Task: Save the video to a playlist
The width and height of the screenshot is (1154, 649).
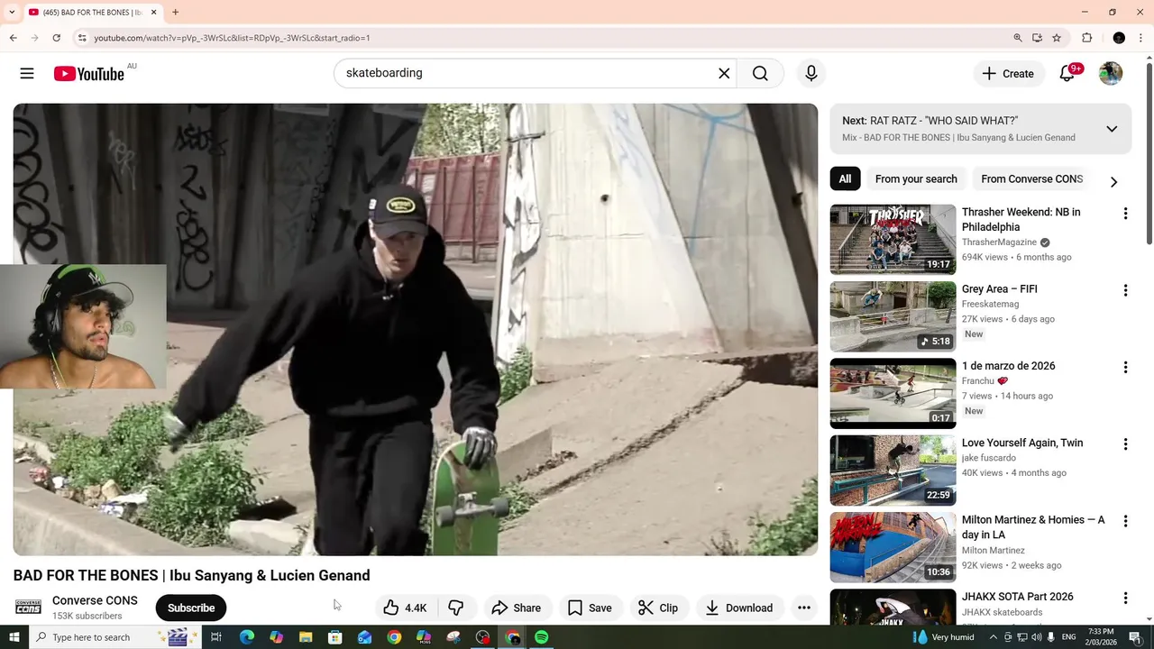Action: 590,608
